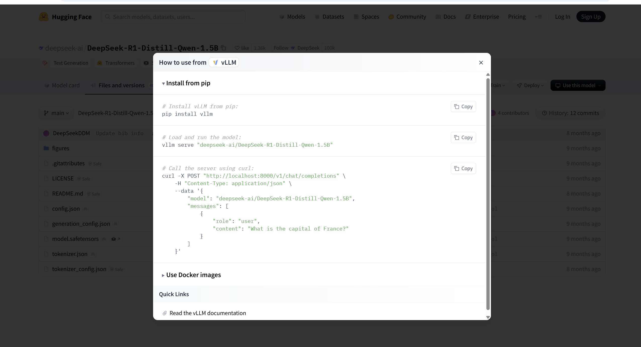
Task: Select the Text Generation tag
Action: (66, 63)
